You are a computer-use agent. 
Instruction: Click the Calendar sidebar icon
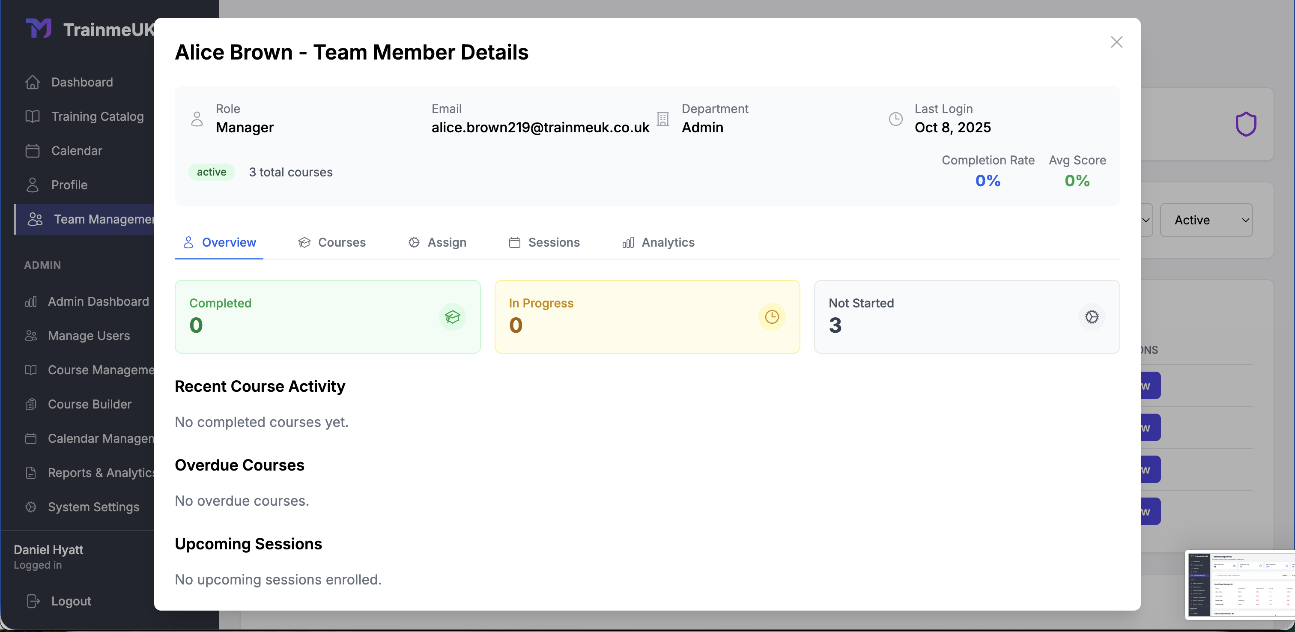click(33, 150)
